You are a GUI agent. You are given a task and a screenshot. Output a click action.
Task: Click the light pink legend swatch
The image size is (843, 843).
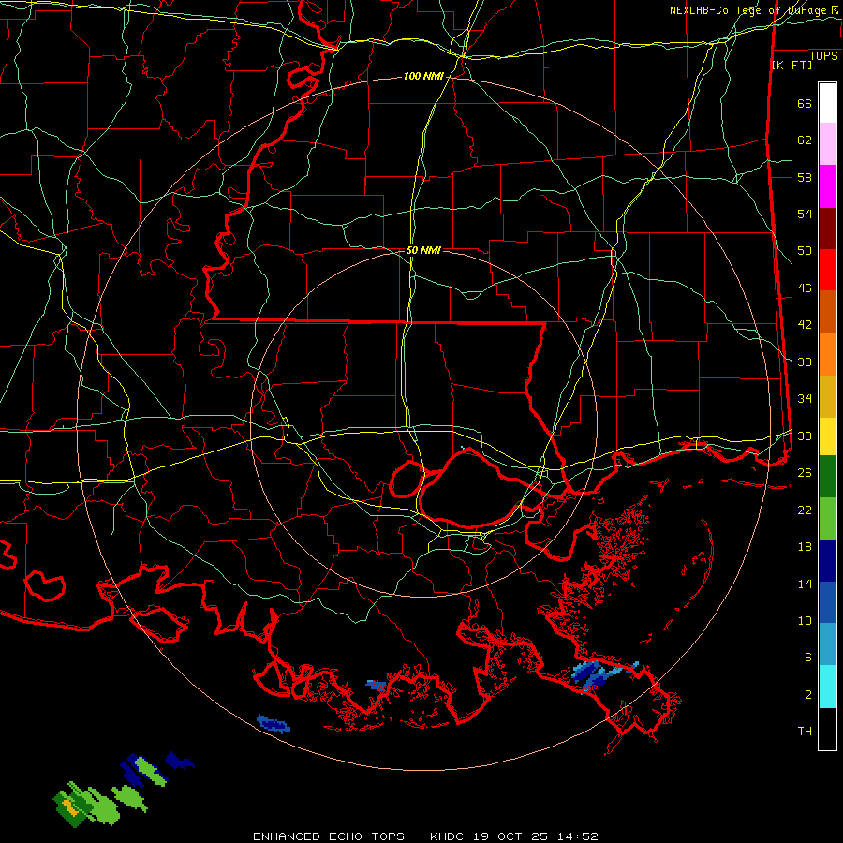point(827,144)
